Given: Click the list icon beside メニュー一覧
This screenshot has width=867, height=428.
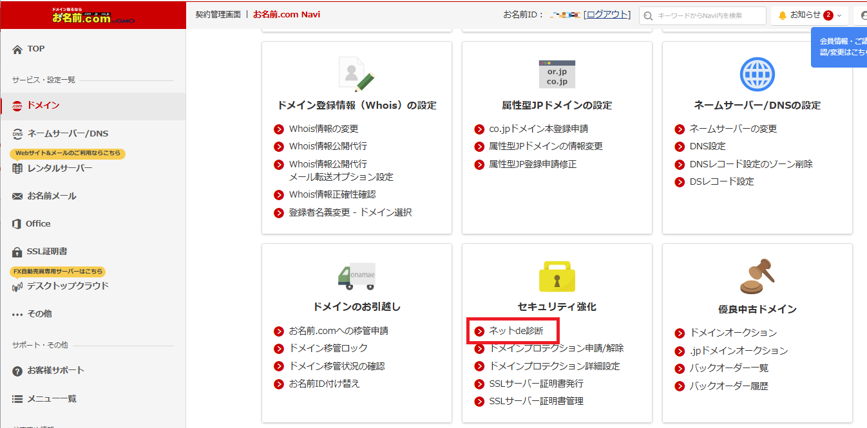Looking at the screenshot, I should tap(17, 399).
